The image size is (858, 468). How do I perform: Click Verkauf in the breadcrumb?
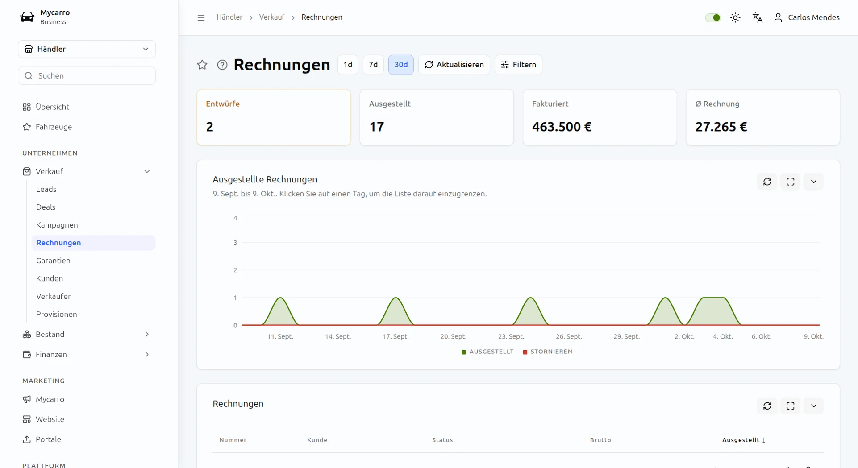[x=272, y=17]
